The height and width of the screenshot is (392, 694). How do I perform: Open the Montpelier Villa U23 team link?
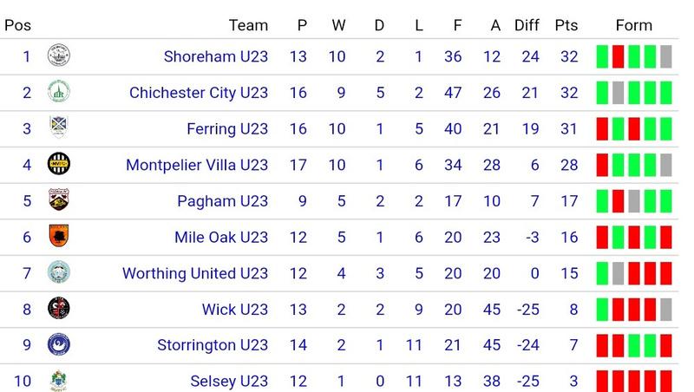pos(196,165)
